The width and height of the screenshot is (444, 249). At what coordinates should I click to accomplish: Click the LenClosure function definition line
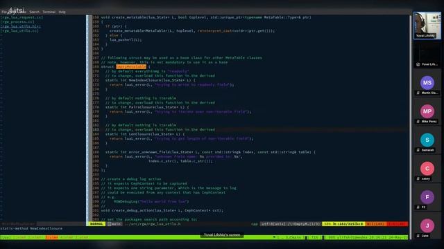[x=145, y=134]
